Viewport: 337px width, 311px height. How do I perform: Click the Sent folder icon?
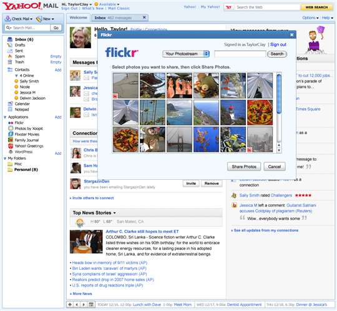pos(10,51)
